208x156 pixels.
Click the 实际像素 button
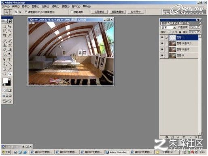point(100,12)
